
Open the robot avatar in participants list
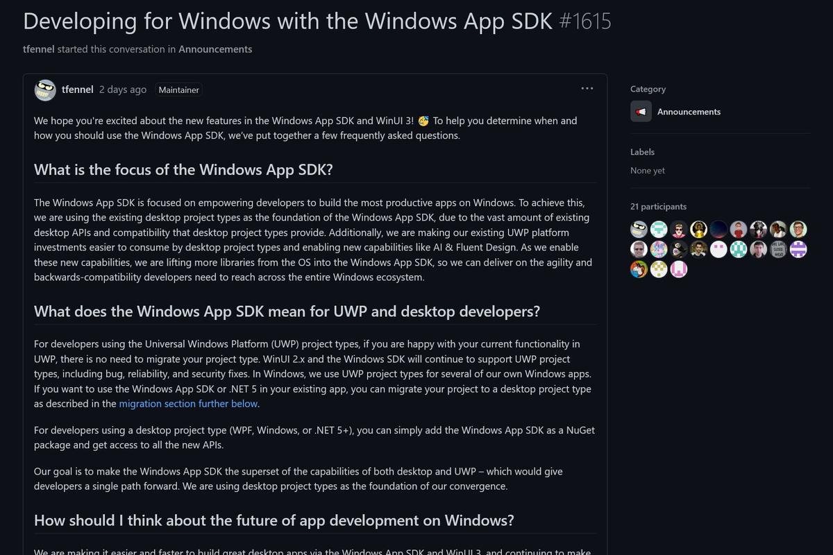(x=639, y=230)
